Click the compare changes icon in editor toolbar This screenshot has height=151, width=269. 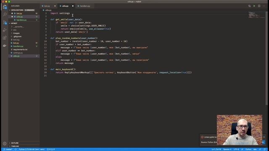pyautogui.click(x=249, y=6)
